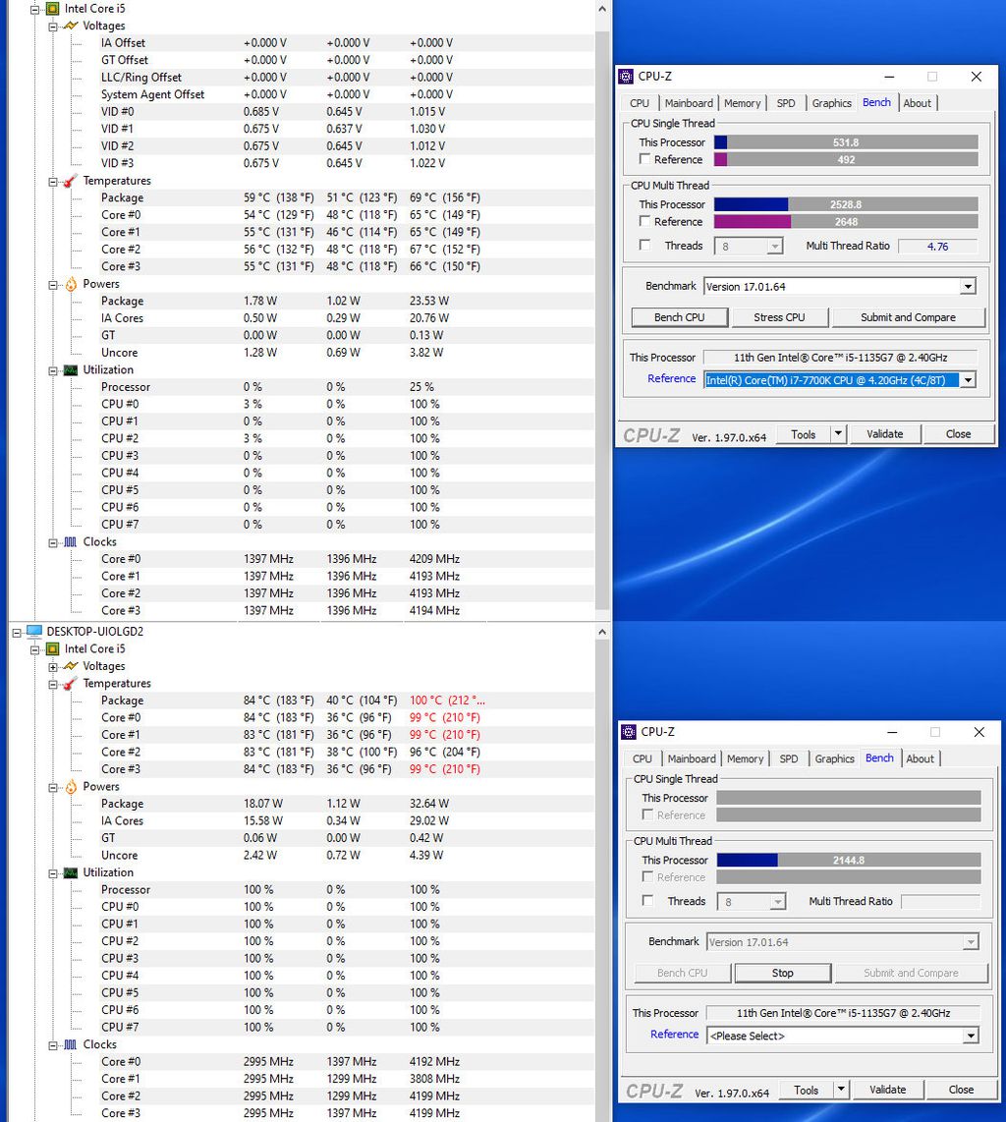Switch to the Mainboard tab in the upper CPU-Z window
This screenshot has width=1006, height=1122.
(689, 103)
